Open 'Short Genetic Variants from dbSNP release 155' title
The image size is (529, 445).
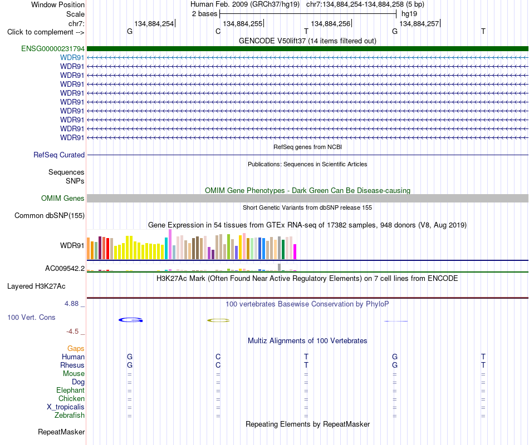pyautogui.click(x=307, y=207)
